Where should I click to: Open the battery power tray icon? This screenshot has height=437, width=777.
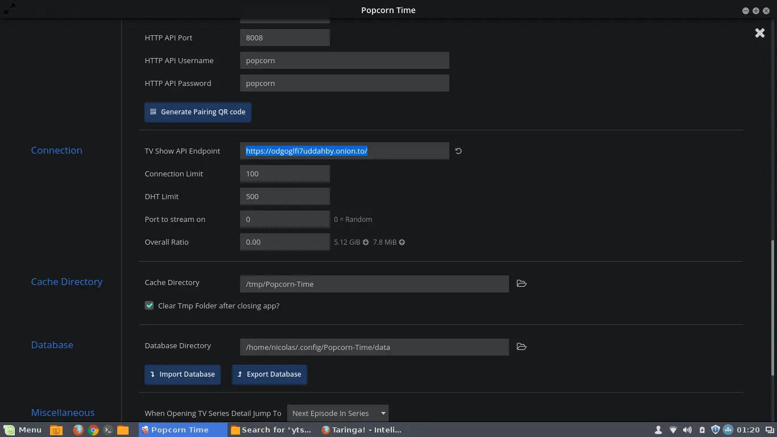point(702,430)
